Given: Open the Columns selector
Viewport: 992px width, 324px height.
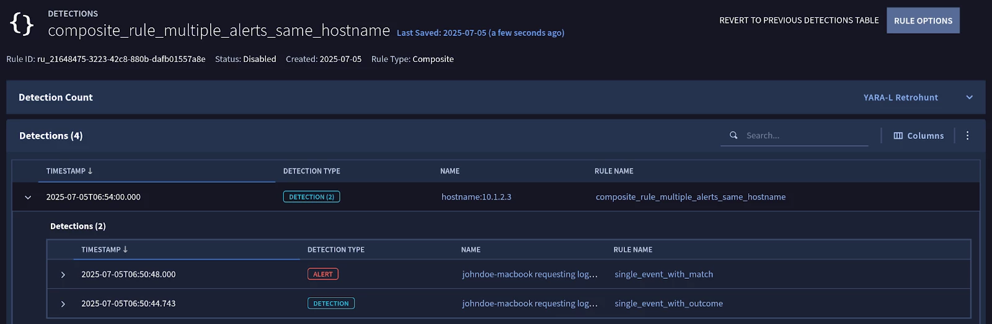Looking at the screenshot, I should 919,136.
